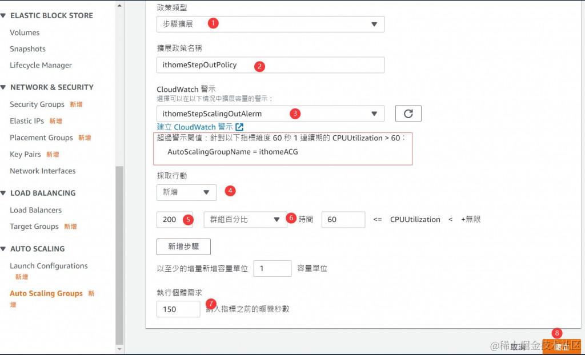Click the CPUUtilization lower bound field 60

(343, 220)
